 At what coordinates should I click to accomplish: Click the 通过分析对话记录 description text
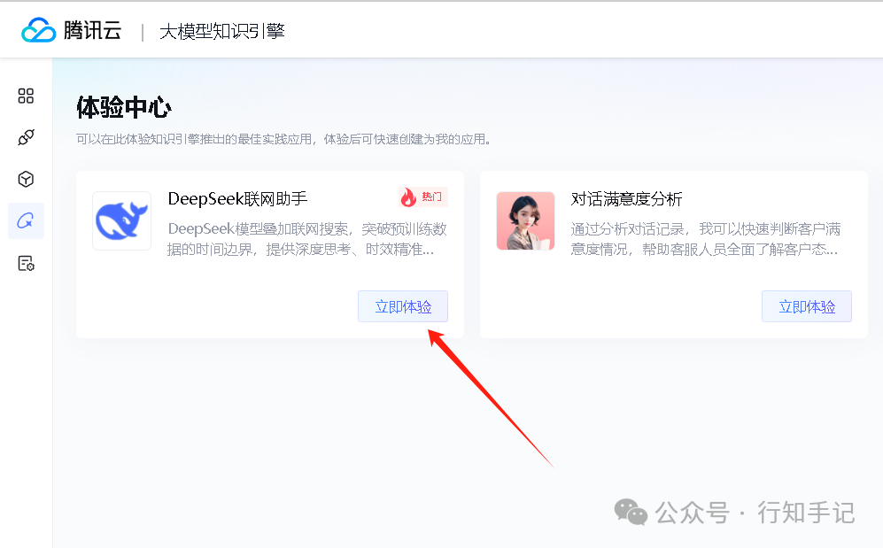tap(705, 239)
